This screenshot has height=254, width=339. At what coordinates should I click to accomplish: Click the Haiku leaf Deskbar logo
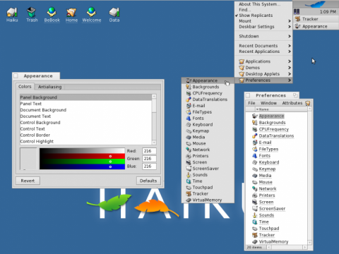click(x=315, y=4)
